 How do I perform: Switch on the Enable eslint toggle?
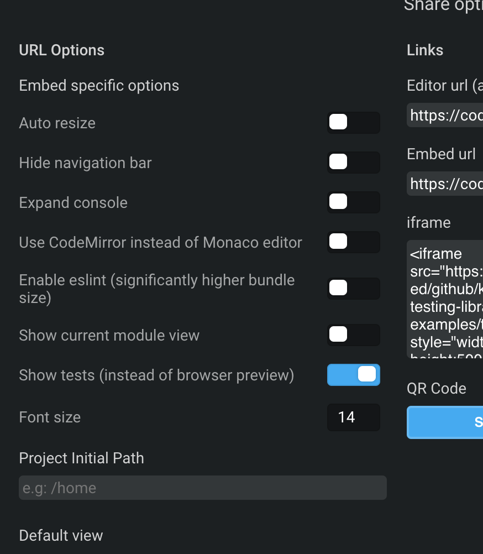click(x=353, y=289)
